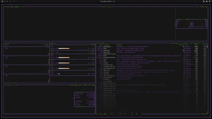Image resolution: width=212 pixels, height=119 pixels.
Task: Select the wireplumber process row
Action: pos(151,78)
